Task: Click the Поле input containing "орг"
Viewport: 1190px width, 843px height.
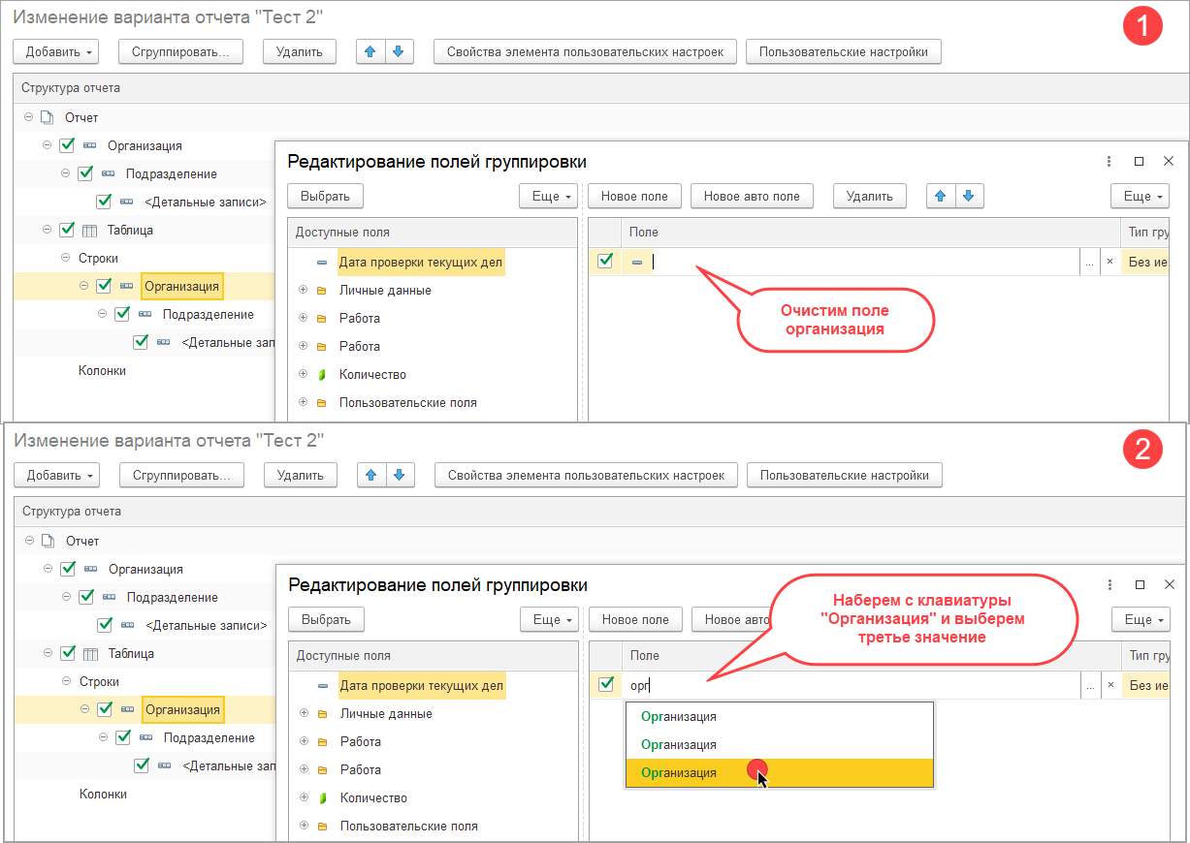Action: (x=853, y=685)
